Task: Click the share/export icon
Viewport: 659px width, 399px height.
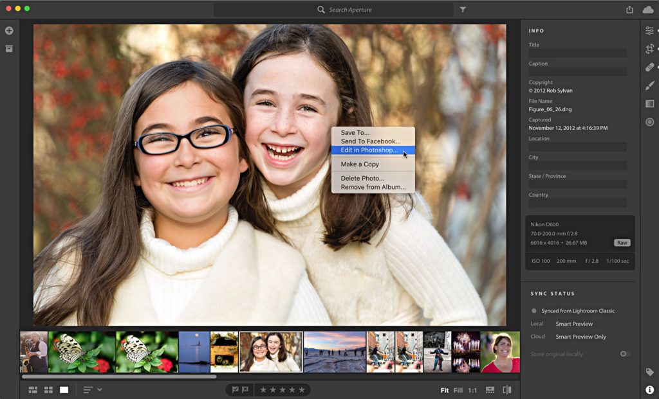Action: point(629,10)
